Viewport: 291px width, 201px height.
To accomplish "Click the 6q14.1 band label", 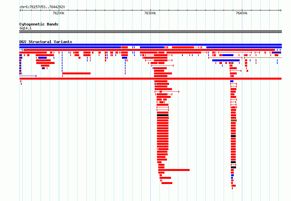I will coord(26,28).
